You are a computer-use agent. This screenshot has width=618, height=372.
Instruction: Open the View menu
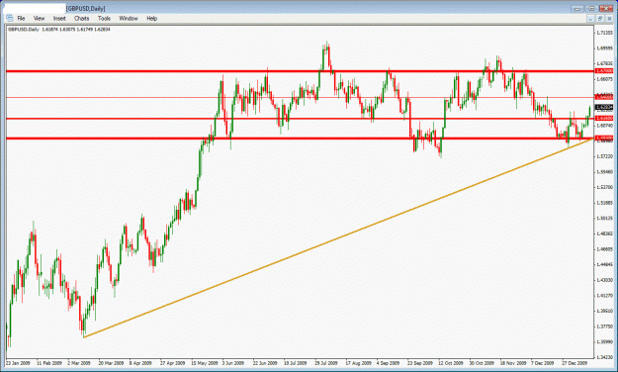pos(39,18)
